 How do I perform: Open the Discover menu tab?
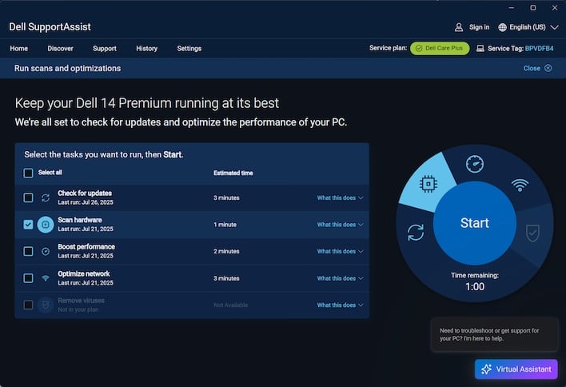60,48
